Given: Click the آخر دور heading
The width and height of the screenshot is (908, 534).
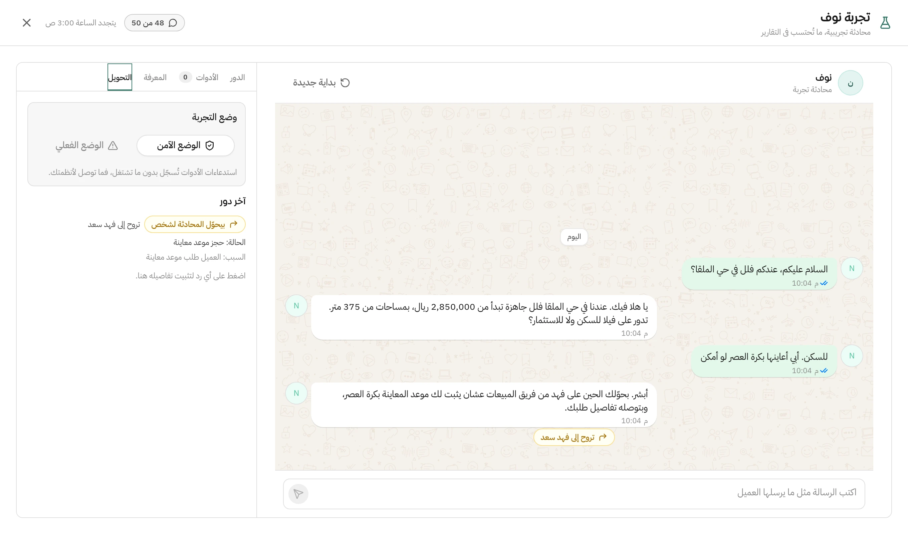Looking at the screenshot, I should [233, 201].
